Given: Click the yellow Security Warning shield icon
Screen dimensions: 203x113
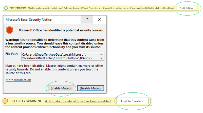Looking at the screenshot, I should [x=5, y=101].
